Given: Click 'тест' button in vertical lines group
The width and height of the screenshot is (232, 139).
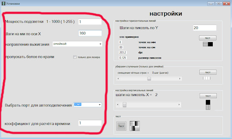Looking at the screenshot, I should [x=208, y=96].
